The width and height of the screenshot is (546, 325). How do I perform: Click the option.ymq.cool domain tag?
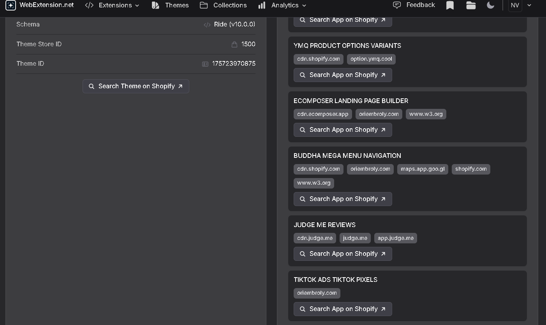click(371, 59)
